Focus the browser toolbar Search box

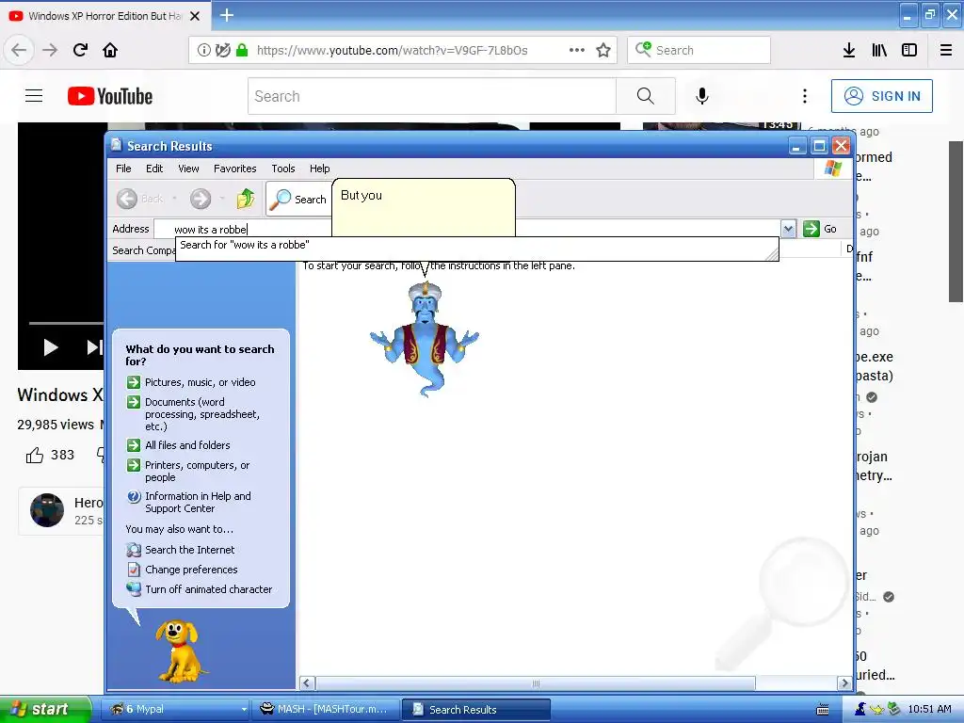tap(699, 51)
